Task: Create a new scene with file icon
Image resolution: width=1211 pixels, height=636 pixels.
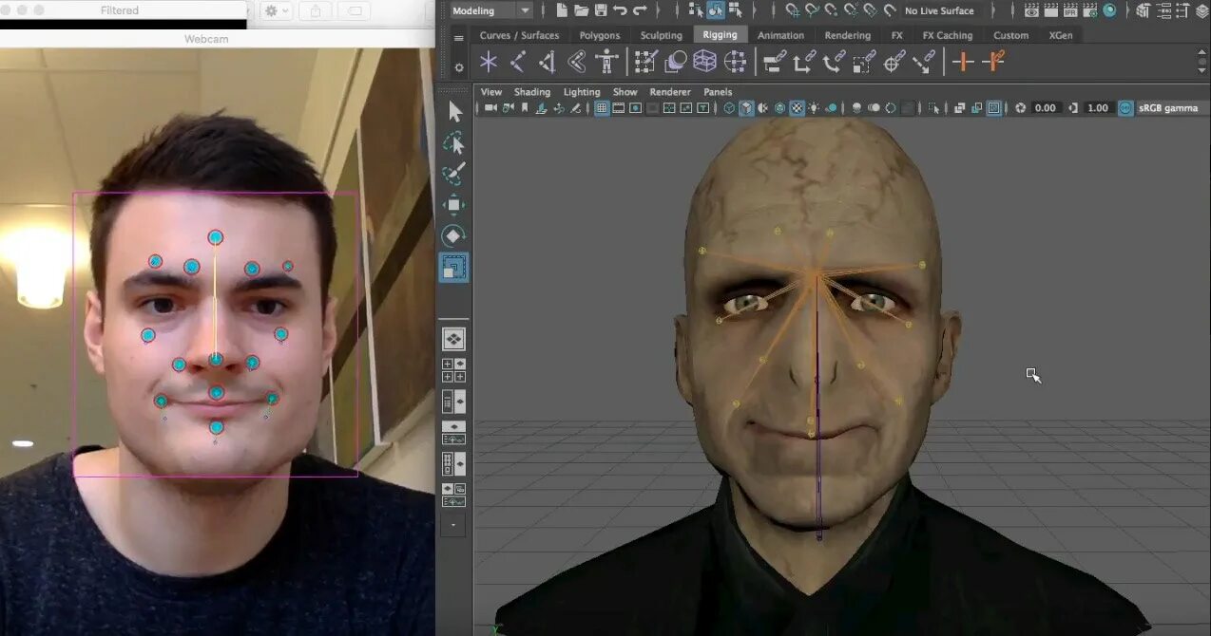Action: (x=562, y=10)
